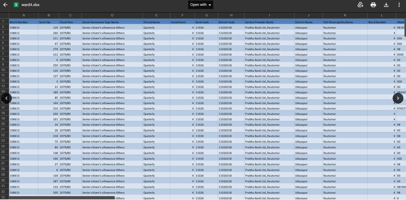Click serial number cell 312
406x200 pixels.
click(48, 54)
